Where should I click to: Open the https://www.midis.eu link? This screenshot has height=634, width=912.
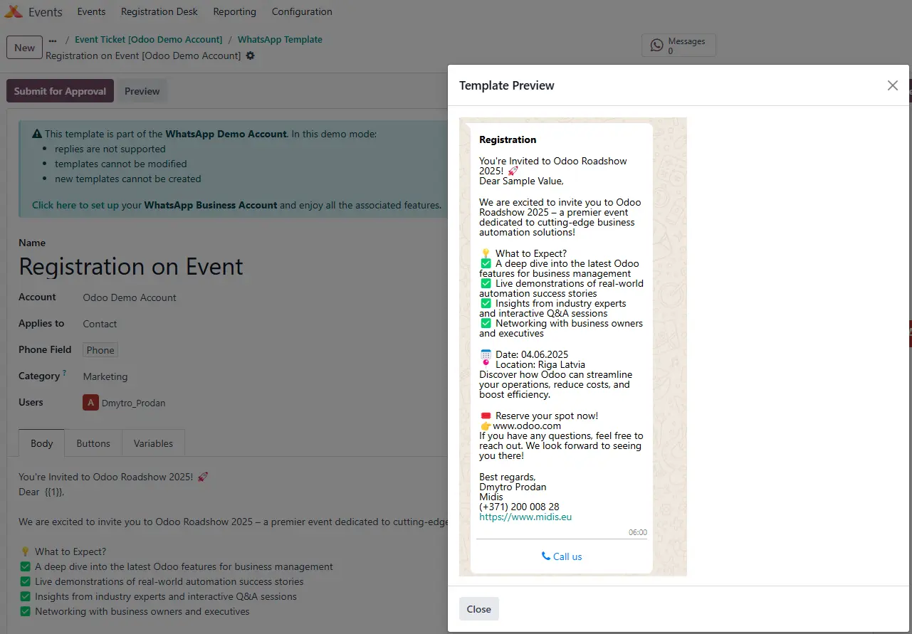click(x=525, y=517)
